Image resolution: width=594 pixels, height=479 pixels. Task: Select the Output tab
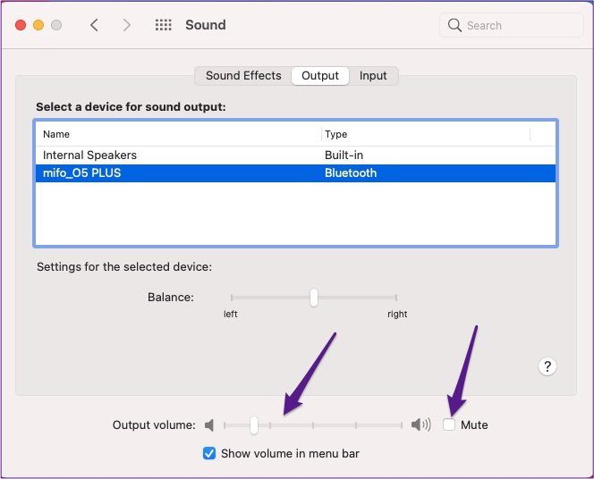(320, 76)
